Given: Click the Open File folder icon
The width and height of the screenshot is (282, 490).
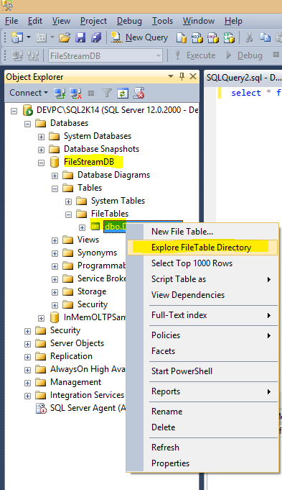Looking at the screenshot, I should click(65, 38).
